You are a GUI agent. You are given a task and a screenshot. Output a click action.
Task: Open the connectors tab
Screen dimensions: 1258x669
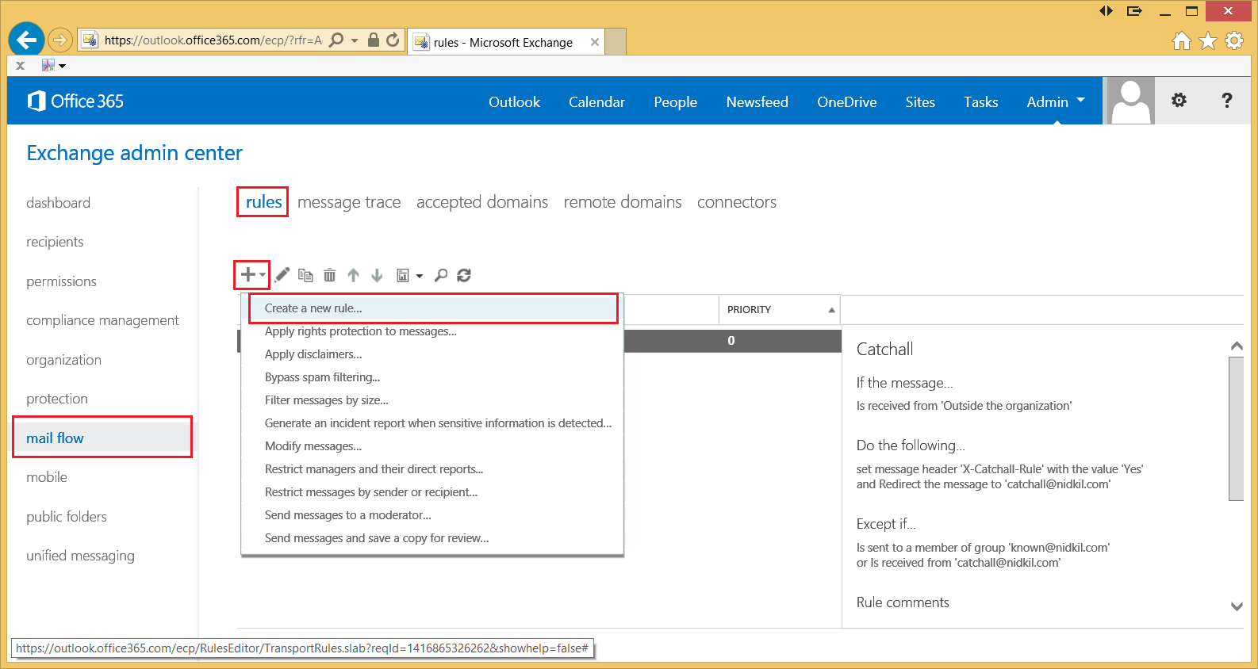click(x=737, y=202)
